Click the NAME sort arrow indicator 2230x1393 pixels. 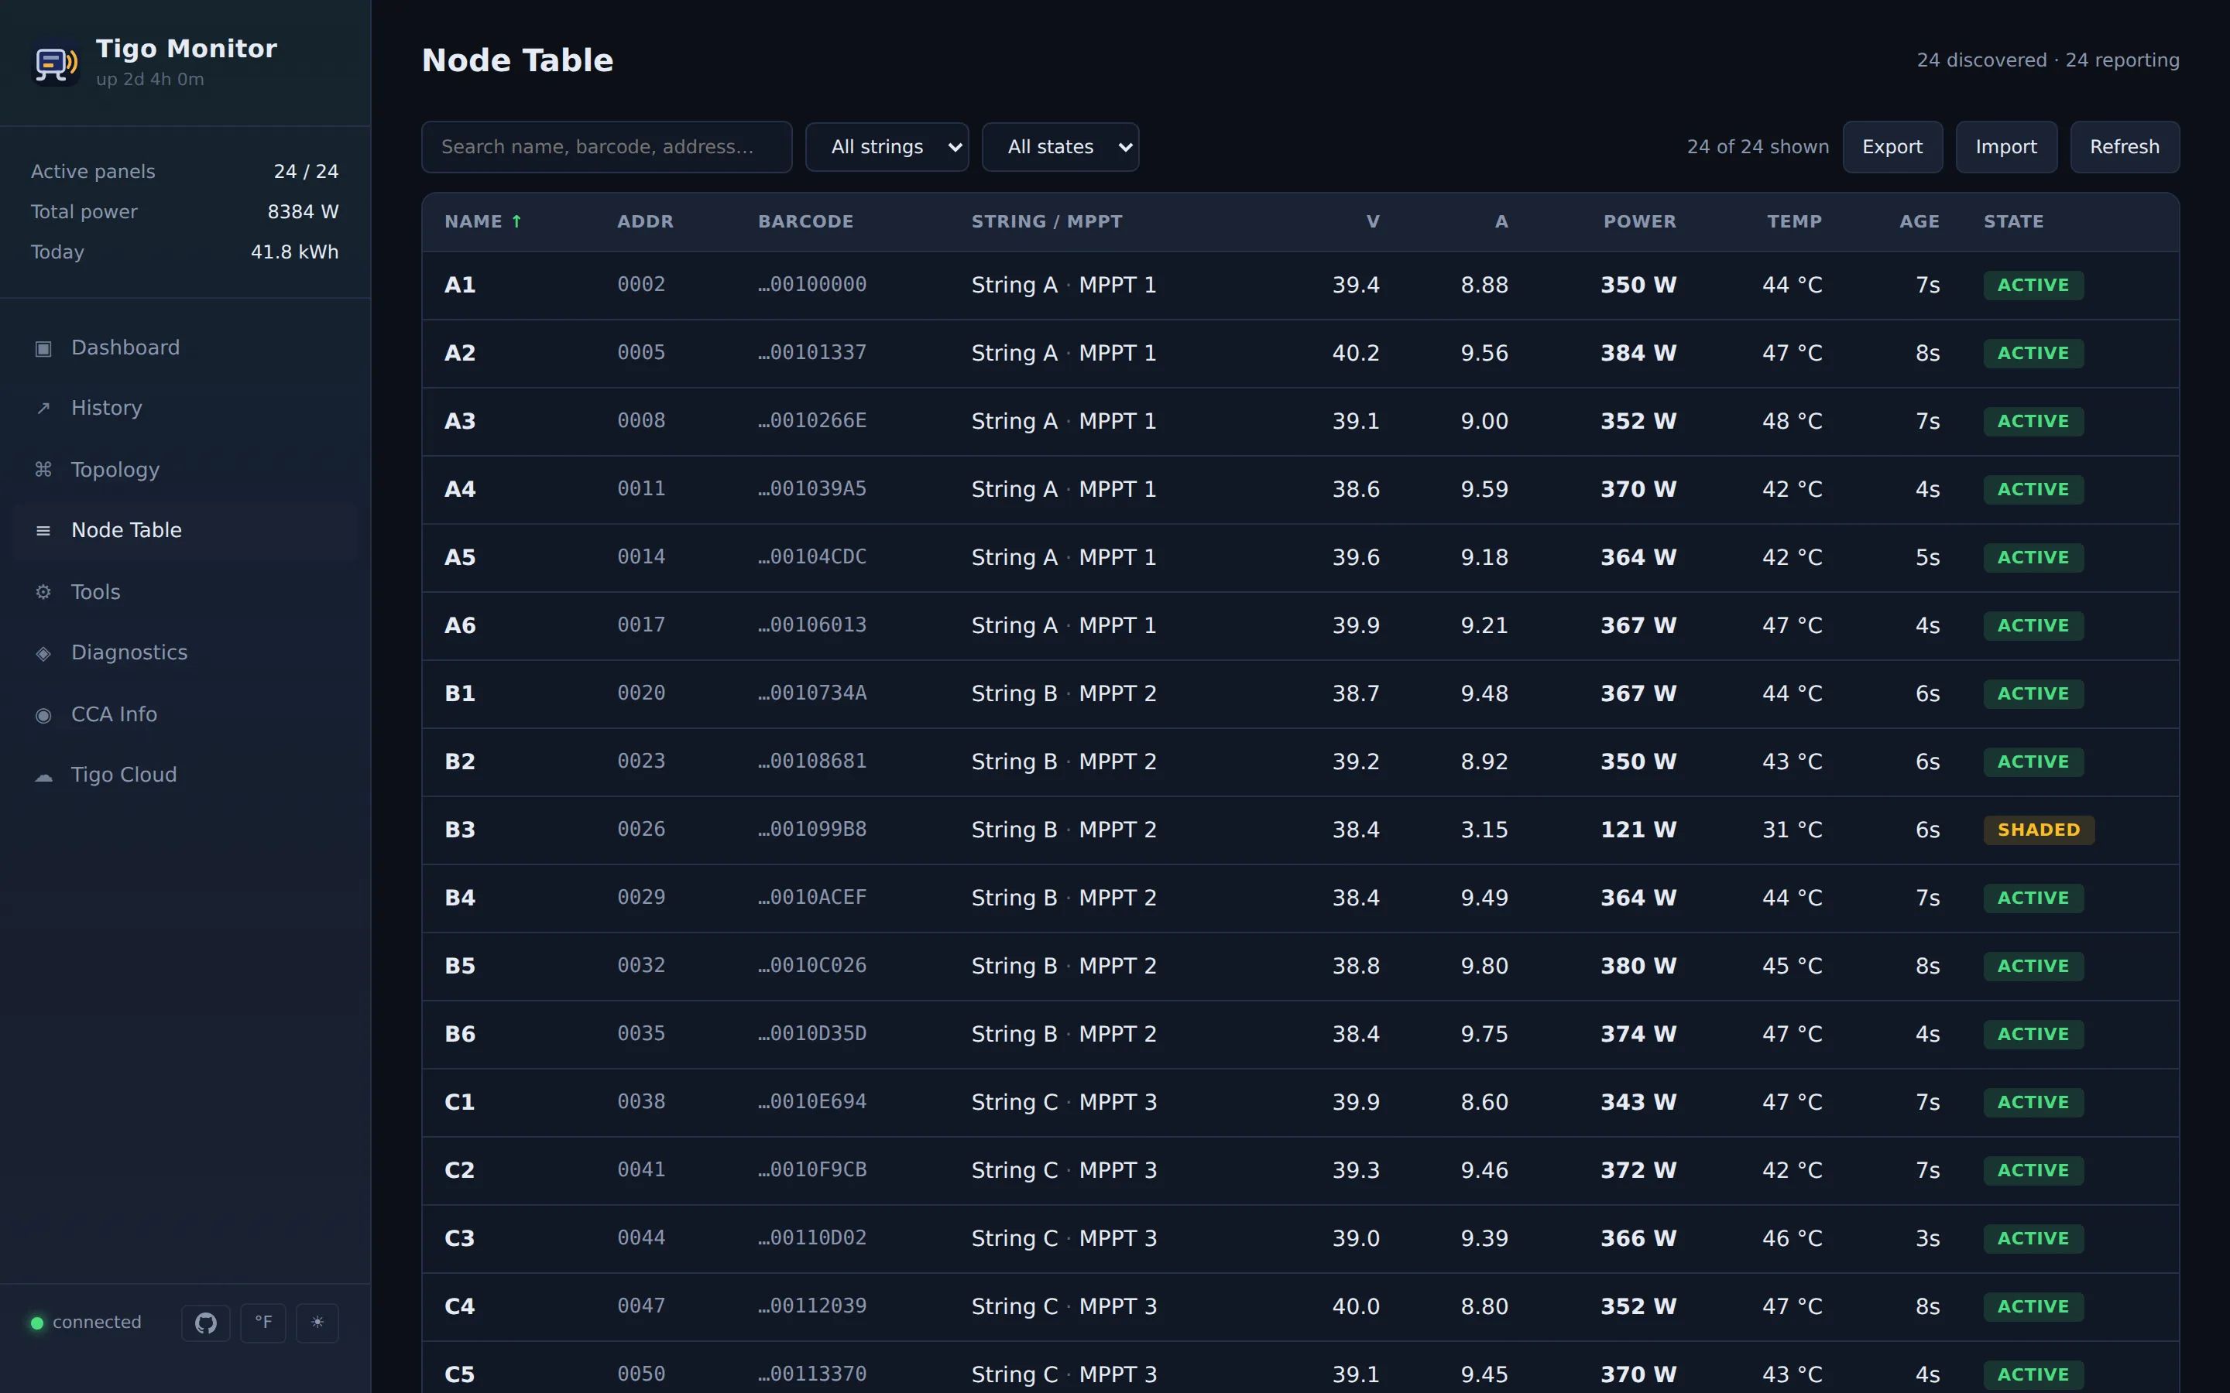(517, 221)
